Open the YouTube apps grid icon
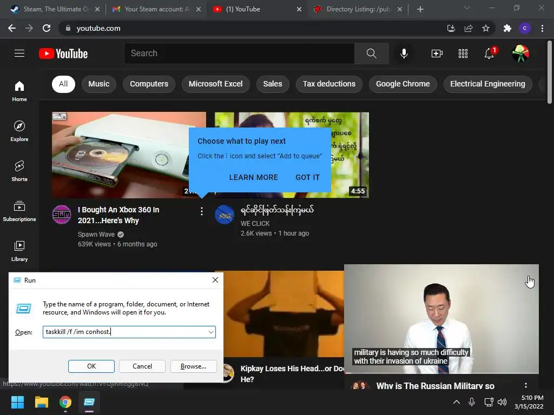 pyautogui.click(x=463, y=53)
